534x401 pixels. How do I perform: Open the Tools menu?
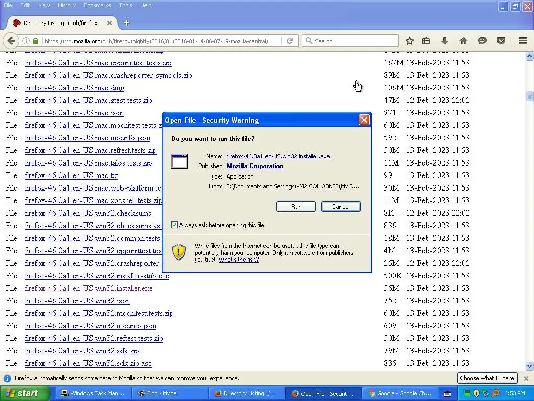(x=125, y=5)
